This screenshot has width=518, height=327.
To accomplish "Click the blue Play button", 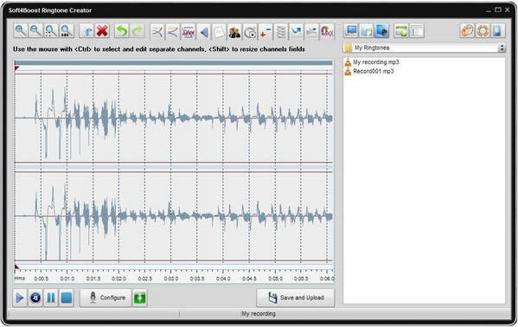I will [x=20, y=298].
